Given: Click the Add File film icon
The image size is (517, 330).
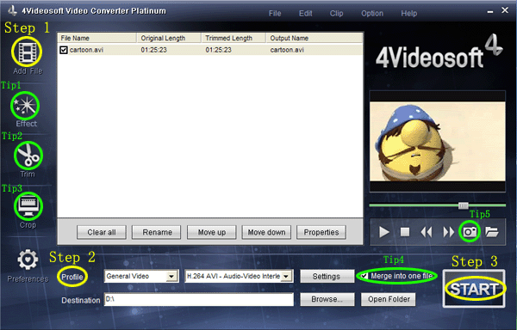Looking at the screenshot, I should tap(27, 52).
